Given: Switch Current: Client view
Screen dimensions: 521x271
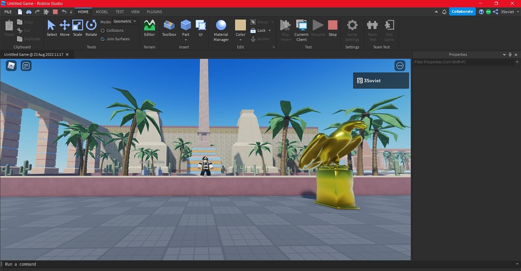Looking at the screenshot, I should 301,31.
